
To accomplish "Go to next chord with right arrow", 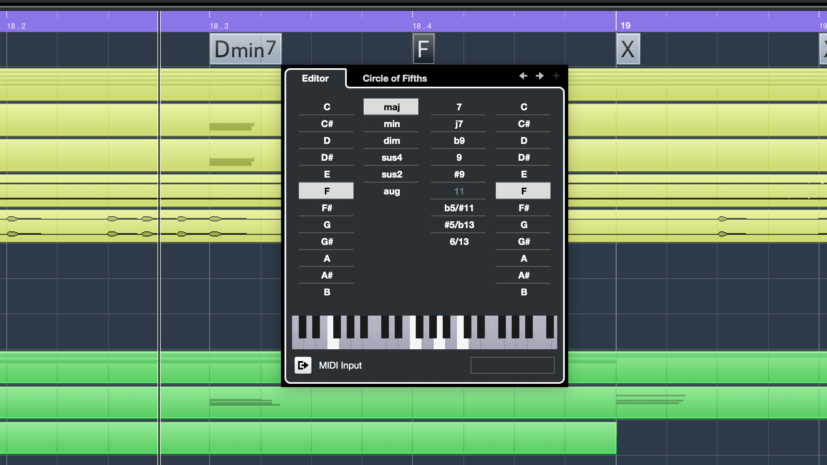I will coord(540,76).
